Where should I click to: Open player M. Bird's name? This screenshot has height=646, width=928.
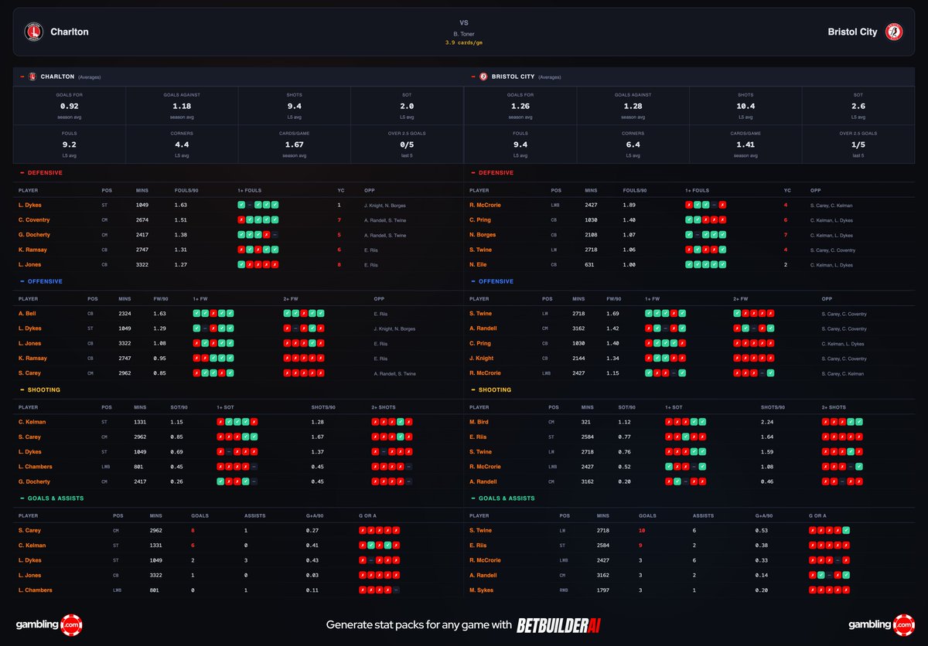pos(479,422)
